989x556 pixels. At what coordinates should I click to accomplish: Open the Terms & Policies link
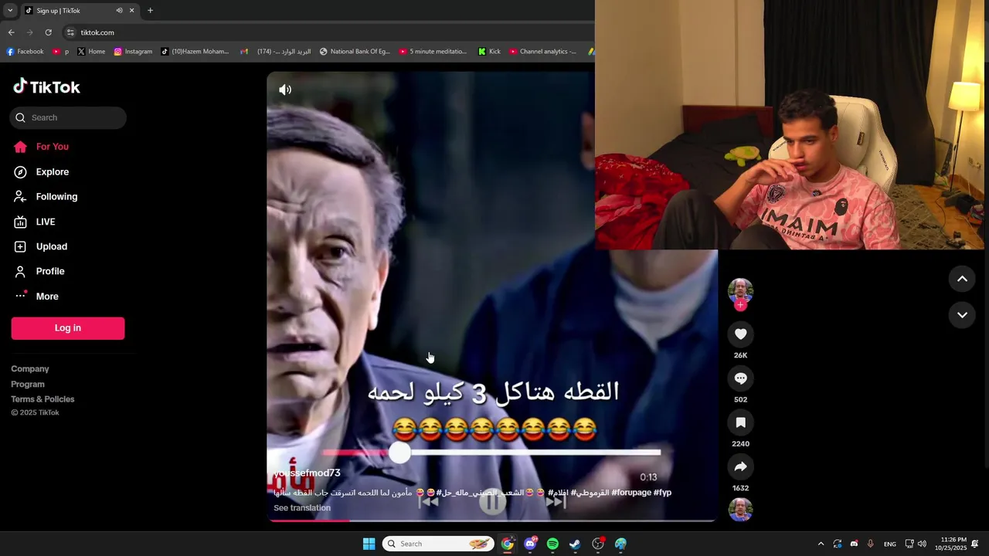click(x=42, y=399)
